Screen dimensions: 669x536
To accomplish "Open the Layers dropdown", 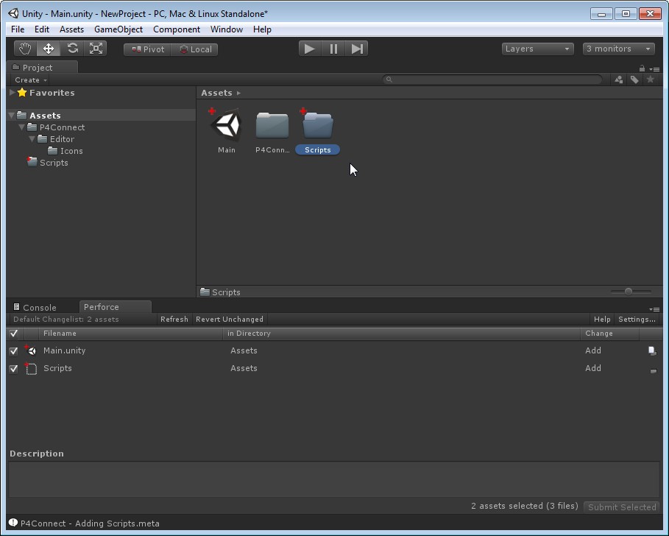I will point(537,49).
